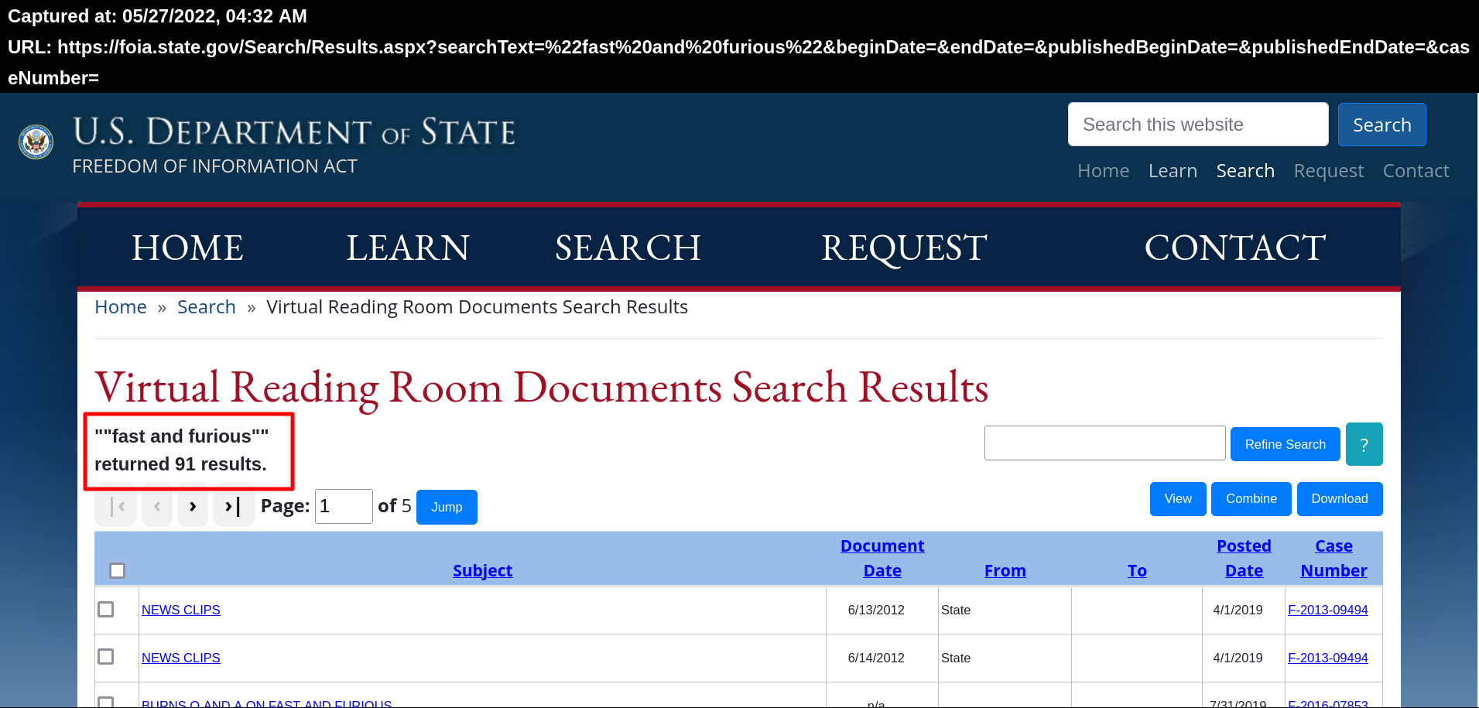
Task: Toggle the select-all checkbox in table header
Action: click(118, 571)
